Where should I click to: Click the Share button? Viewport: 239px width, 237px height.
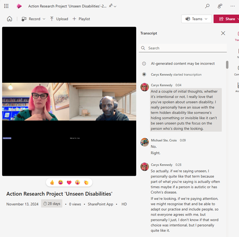click(x=227, y=19)
